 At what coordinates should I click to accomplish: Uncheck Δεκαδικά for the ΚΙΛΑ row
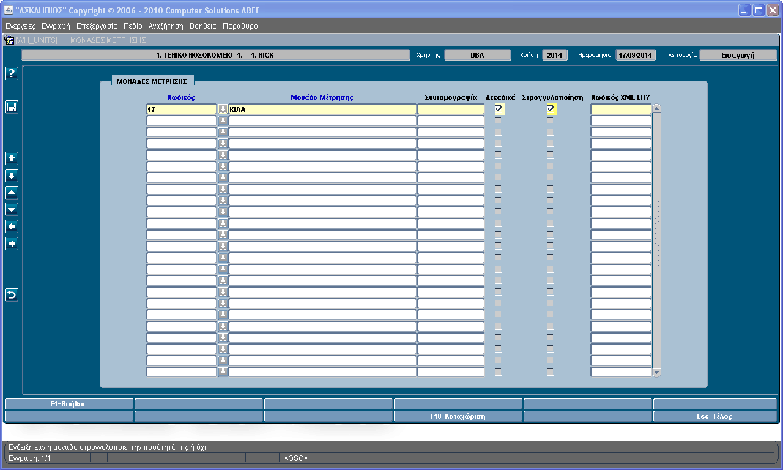tap(499, 109)
